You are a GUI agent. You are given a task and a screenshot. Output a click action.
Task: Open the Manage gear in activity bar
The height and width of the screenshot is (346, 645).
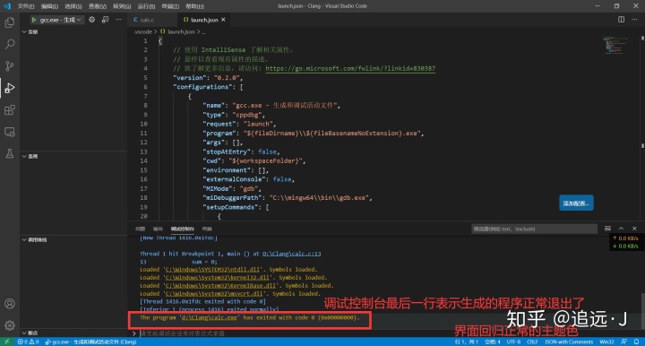(10, 325)
